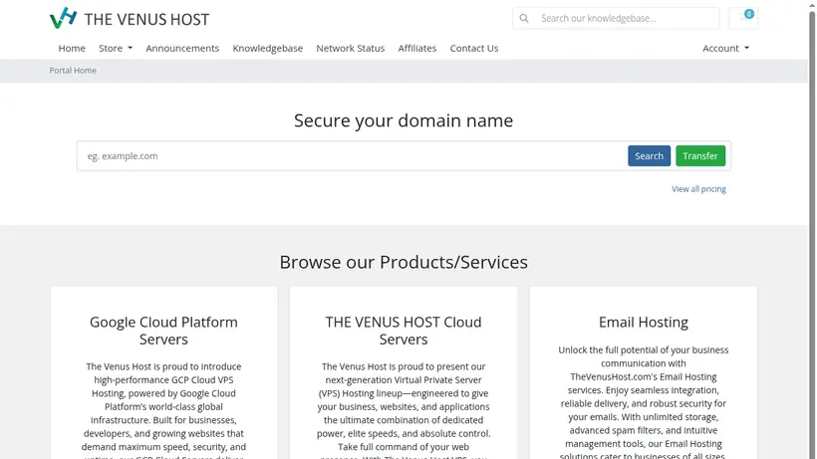Open the View all pricing link
Image resolution: width=817 pixels, height=459 pixels.
pos(698,189)
